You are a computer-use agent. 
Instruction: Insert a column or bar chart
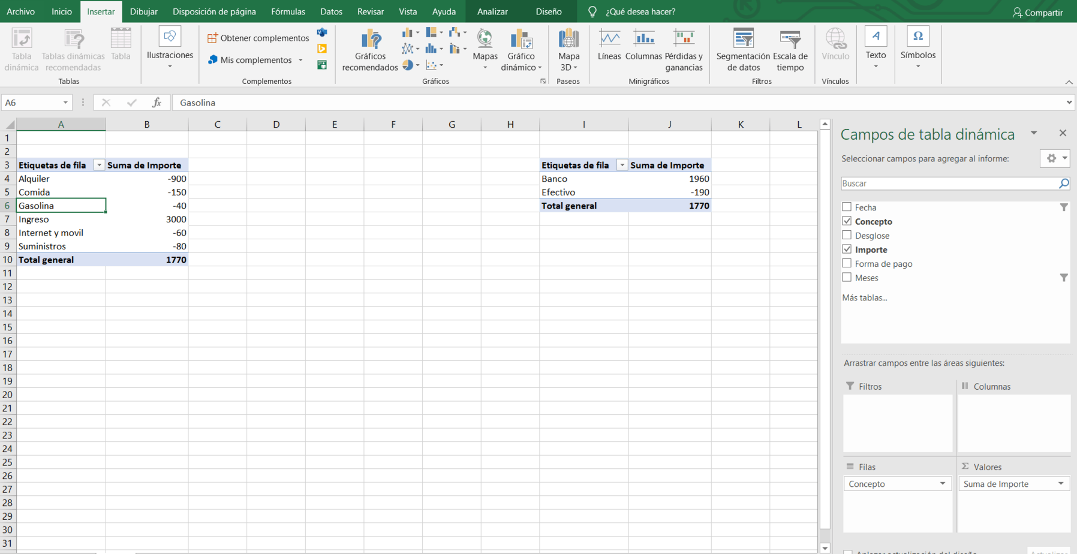click(x=410, y=32)
